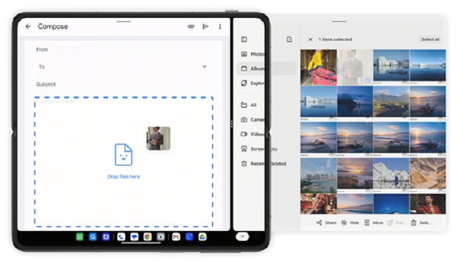
Task: Select the yellow jacket photo
Action: pos(318,67)
